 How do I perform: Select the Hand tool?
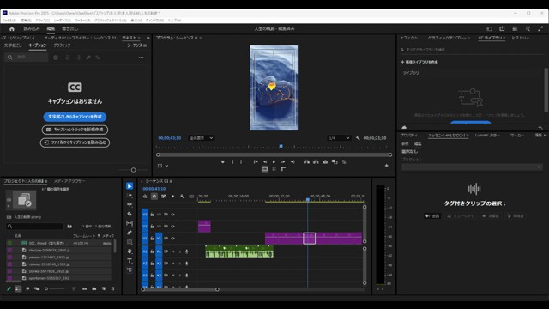(x=130, y=251)
